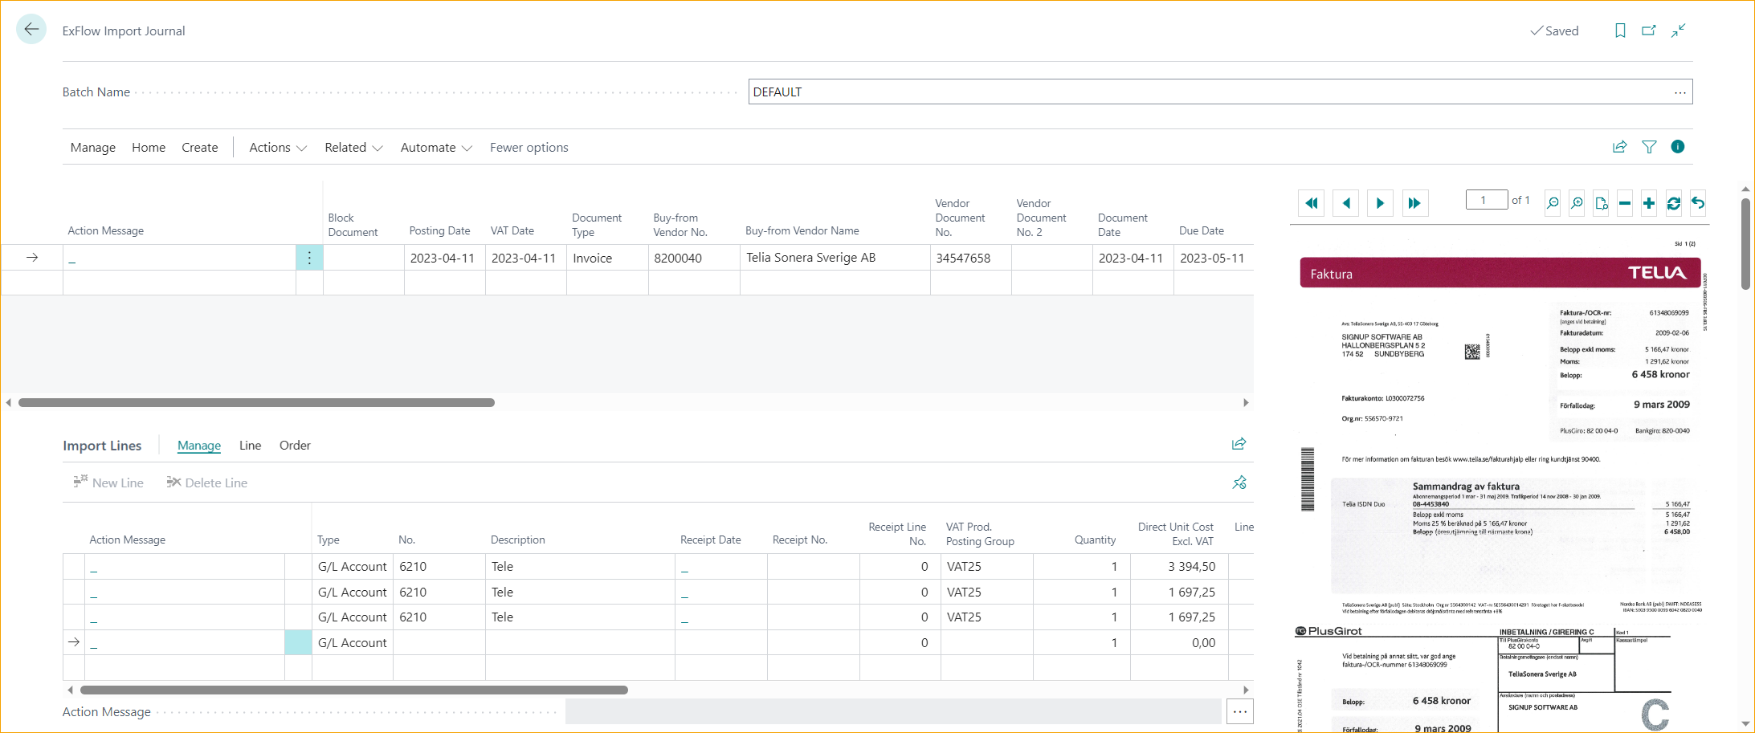Collapse the page to normal view
Image resolution: width=1755 pixels, height=733 pixels.
pos(1678,30)
